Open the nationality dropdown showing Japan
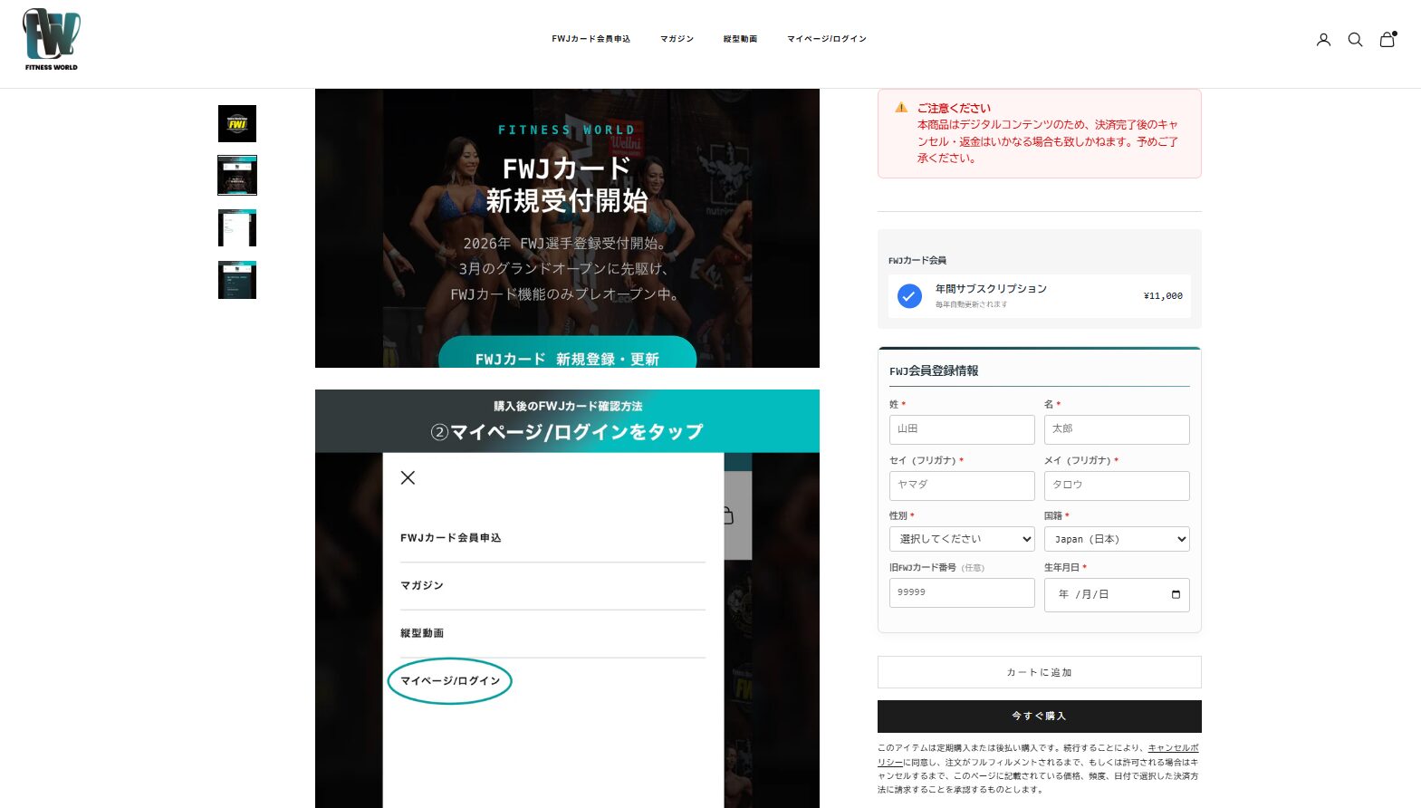 pyautogui.click(x=1116, y=539)
